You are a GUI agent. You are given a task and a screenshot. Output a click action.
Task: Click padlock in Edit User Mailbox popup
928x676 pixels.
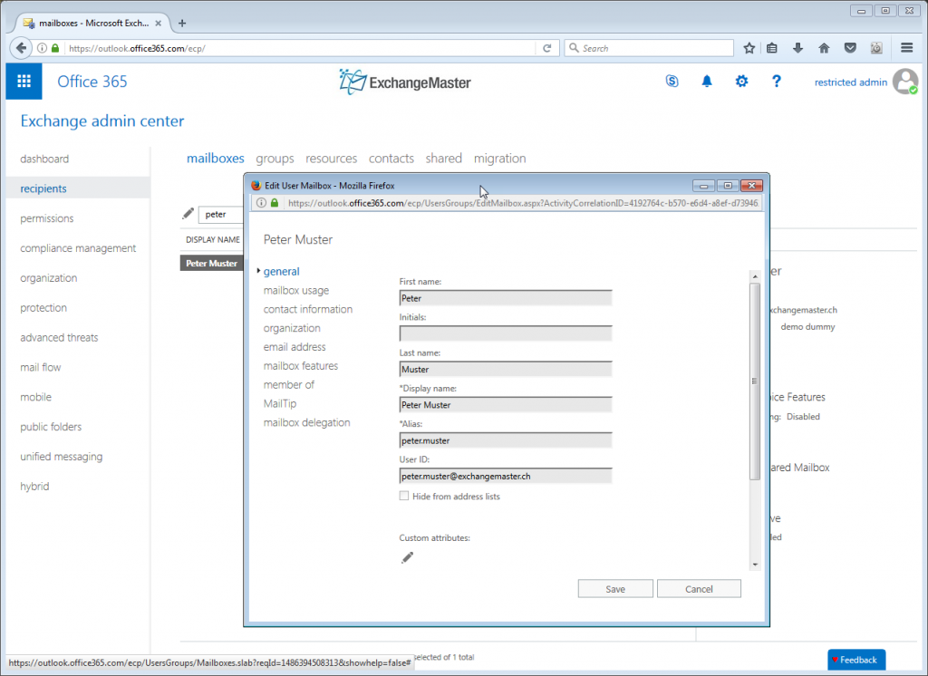[274, 202]
